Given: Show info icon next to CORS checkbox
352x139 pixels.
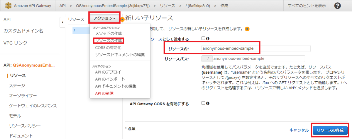Looking at the screenshot, I should [x=208, y=103].
